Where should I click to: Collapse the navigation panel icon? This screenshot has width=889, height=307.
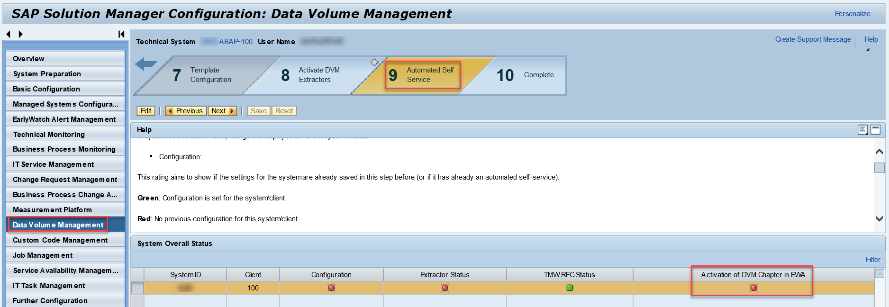(121, 34)
